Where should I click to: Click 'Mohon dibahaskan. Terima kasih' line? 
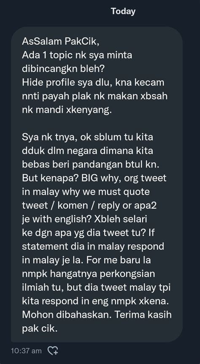pos(97,315)
